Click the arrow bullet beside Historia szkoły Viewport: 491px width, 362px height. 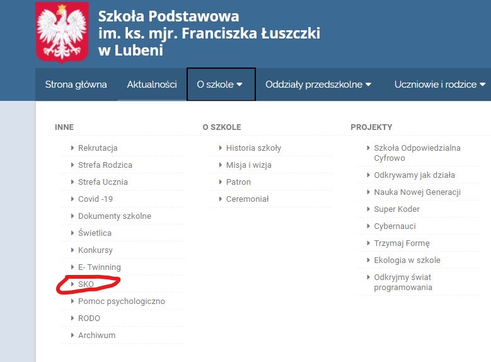221,148
